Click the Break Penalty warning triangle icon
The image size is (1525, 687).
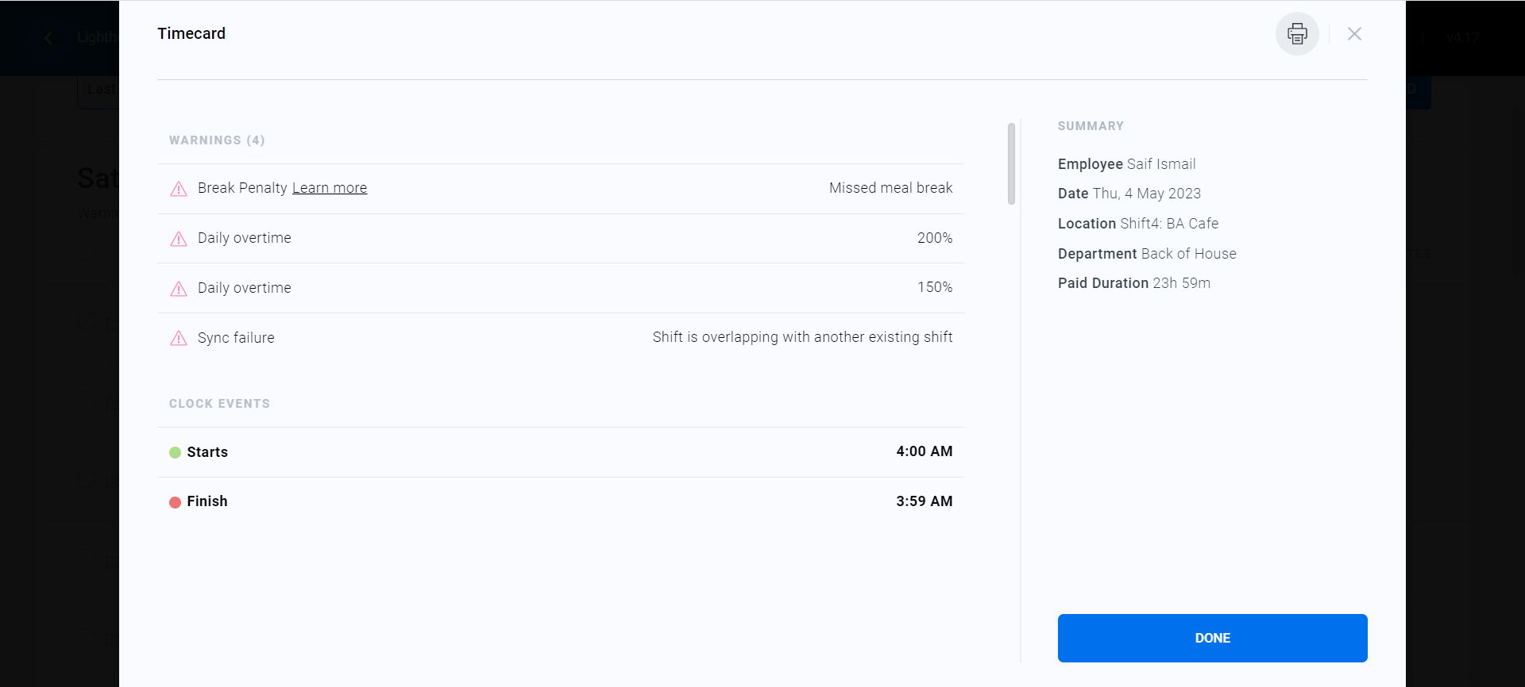(x=179, y=189)
